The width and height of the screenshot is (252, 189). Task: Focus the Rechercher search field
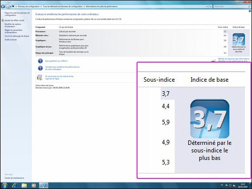pos(232,7)
